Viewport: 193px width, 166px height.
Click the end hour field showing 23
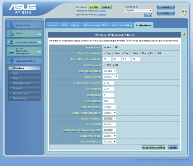click(x=126, y=59)
